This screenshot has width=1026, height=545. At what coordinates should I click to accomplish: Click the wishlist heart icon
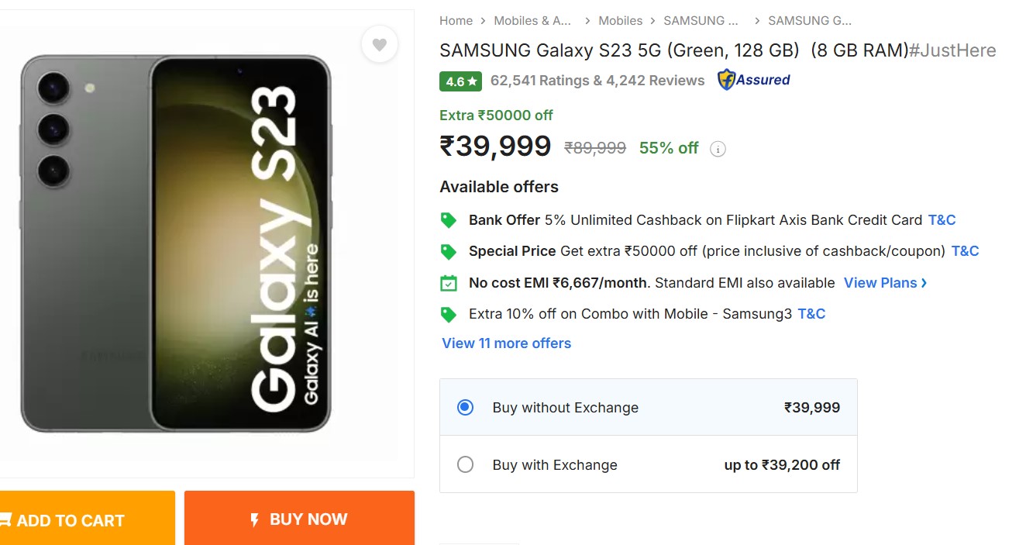tap(379, 45)
